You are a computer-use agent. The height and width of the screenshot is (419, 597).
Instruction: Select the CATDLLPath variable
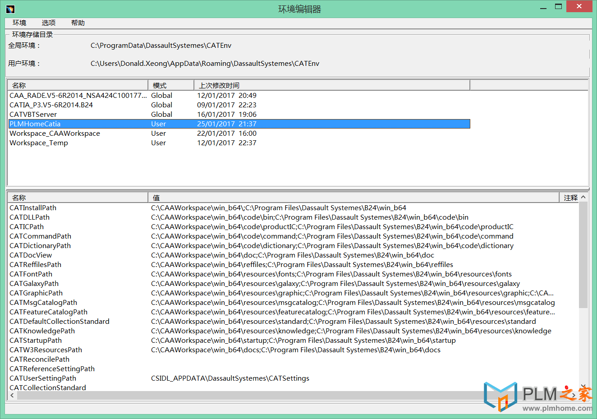point(29,217)
